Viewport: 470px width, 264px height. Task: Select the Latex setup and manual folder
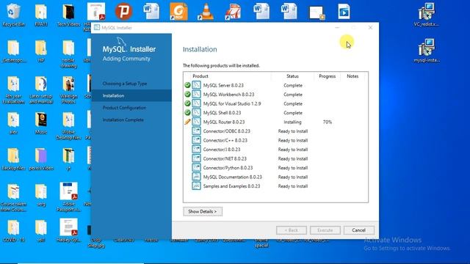click(x=41, y=89)
